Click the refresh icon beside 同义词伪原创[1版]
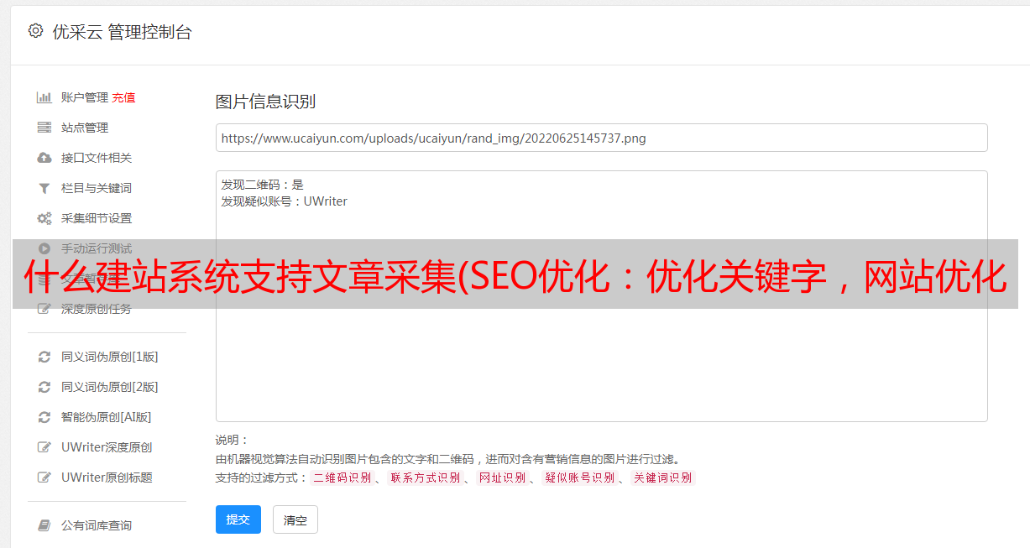 click(44, 357)
